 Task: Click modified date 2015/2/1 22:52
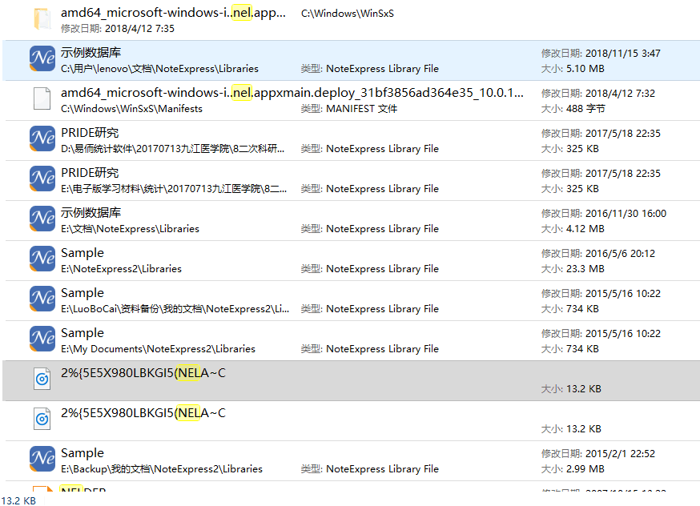(620, 454)
